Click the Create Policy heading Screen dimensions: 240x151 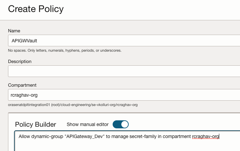pyautogui.click(x=36, y=9)
